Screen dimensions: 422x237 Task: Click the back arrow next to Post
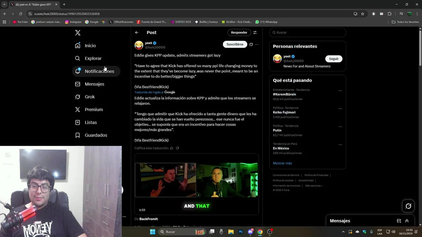point(137,33)
